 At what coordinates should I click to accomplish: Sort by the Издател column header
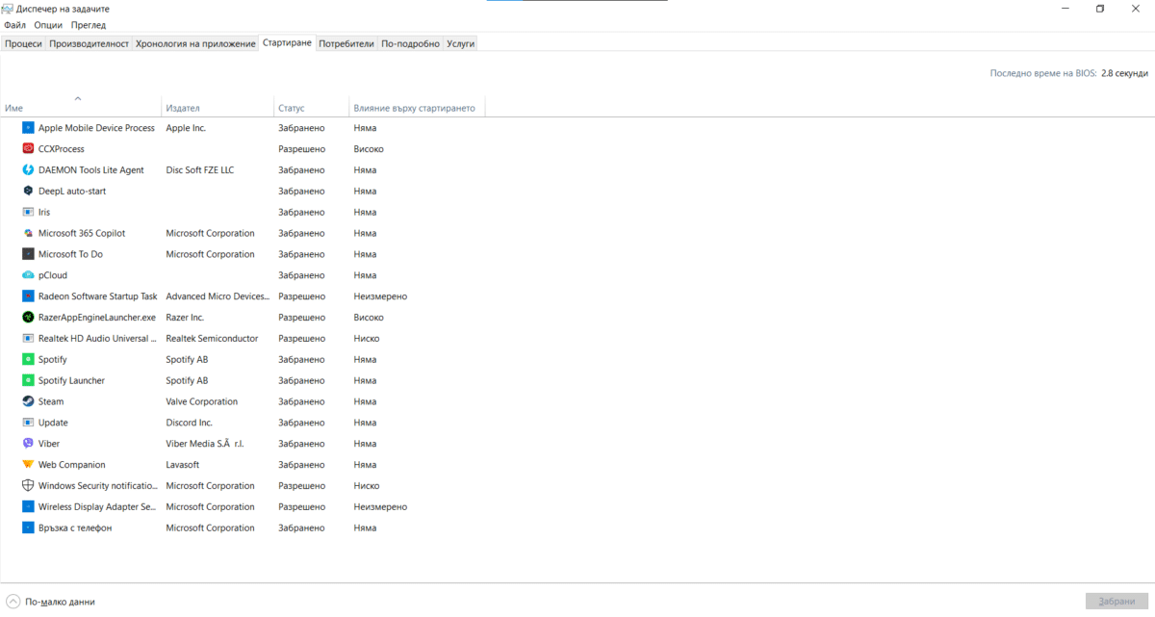[x=218, y=108]
